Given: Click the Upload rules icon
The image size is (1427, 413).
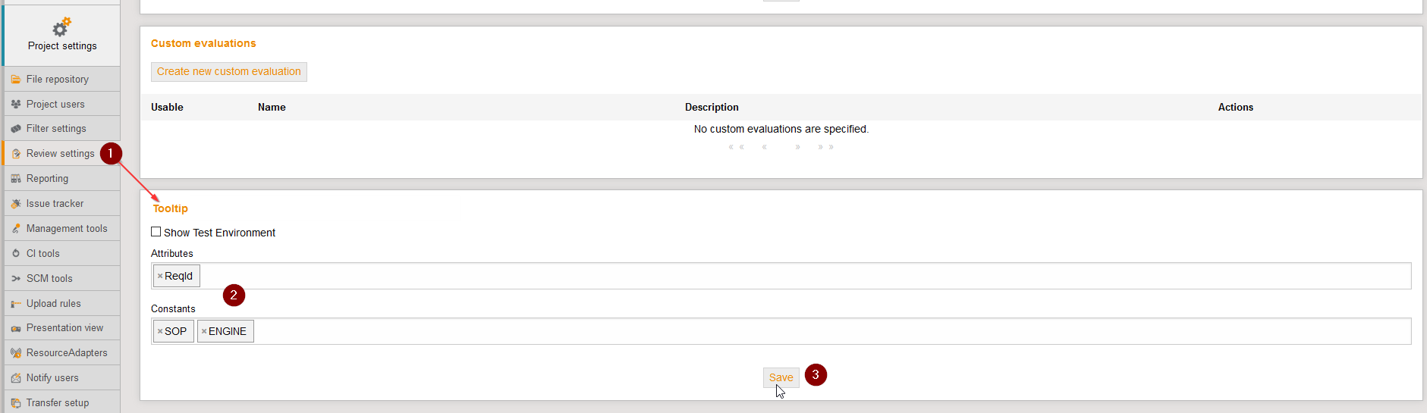Looking at the screenshot, I should [16, 304].
